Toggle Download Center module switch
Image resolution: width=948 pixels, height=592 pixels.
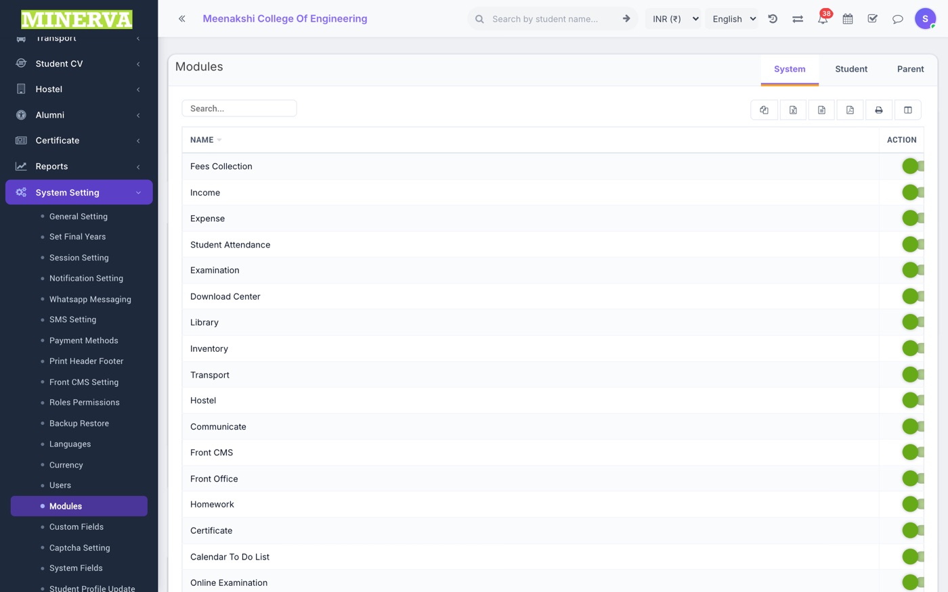coord(913,296)
